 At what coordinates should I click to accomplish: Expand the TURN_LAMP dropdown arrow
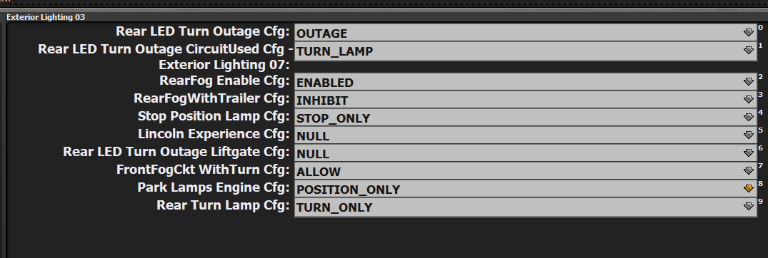click(748, 50)
